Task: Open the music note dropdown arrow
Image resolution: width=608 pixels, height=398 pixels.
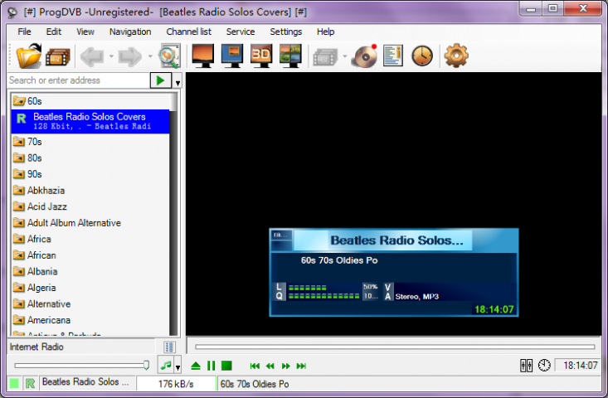Action: pyautogui.click(x=178, y=367)
